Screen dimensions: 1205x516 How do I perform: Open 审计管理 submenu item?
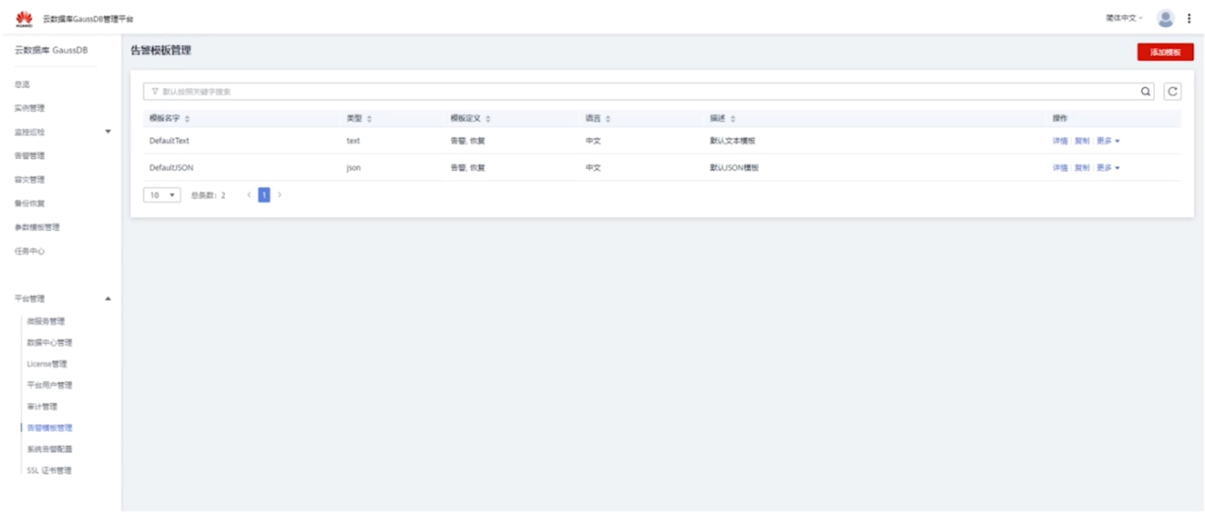43,406
